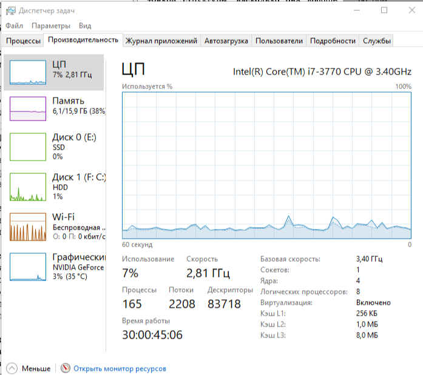Maximize the Диспетчер задач window
The height and width of the screenshot is (375, 423).
click(x=384, y=10)
